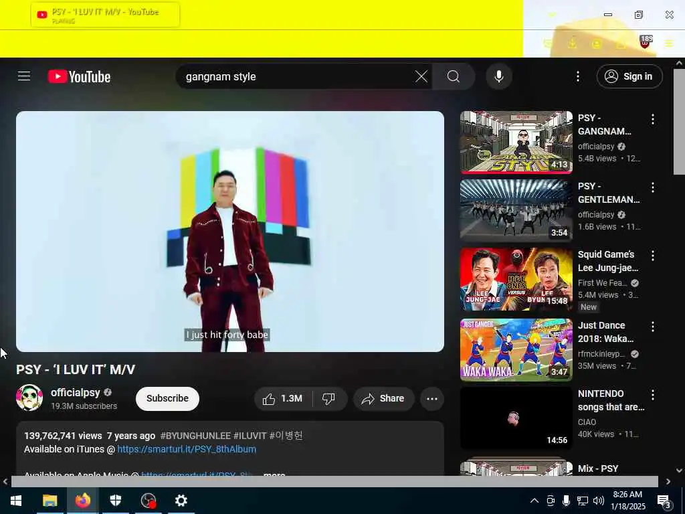Open PSY - GANGNAM STYLE thumbnail
685x514 pixels.
pos(516,142)
